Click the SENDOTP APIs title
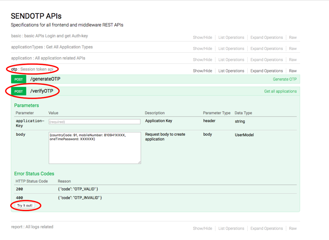Image resolution: width=329 pixels, height=240 pixels. pos(36,16)
